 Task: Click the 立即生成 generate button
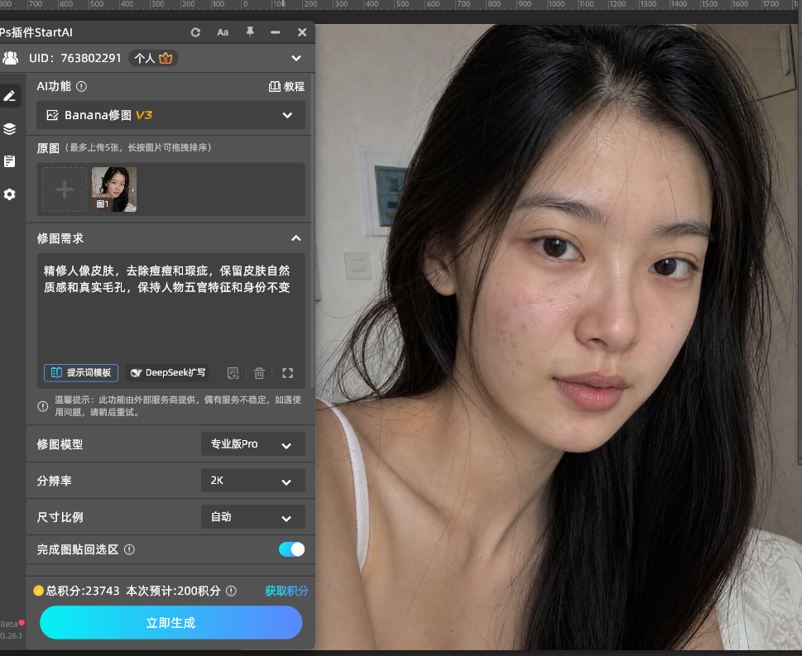(170, 622)
